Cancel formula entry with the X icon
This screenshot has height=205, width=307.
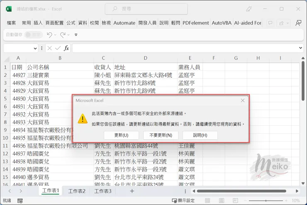[x=49, y=48]
